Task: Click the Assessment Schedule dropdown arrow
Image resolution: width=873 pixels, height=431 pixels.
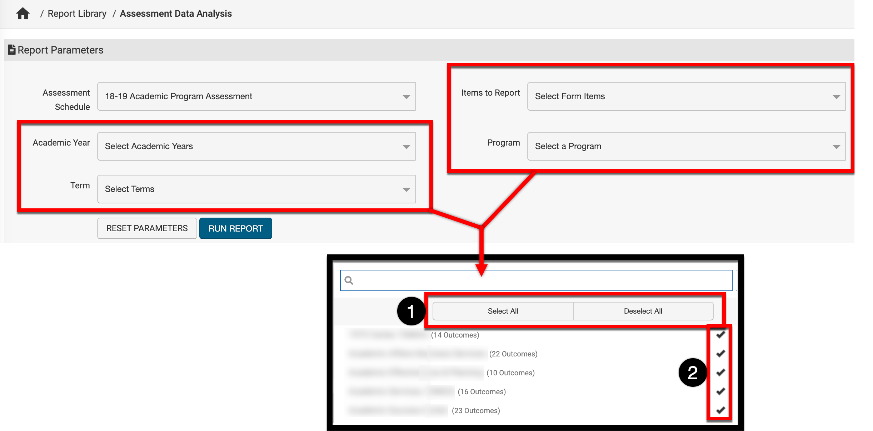Action: pyautogui.click(x=406, y=97)
